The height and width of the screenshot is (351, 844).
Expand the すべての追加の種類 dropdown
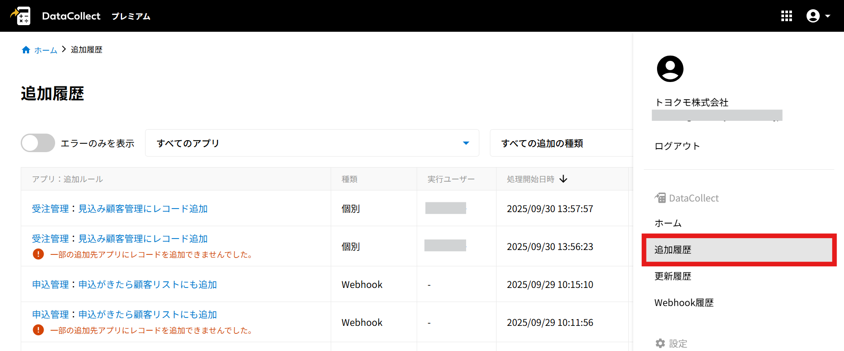[x=560, y=143]
